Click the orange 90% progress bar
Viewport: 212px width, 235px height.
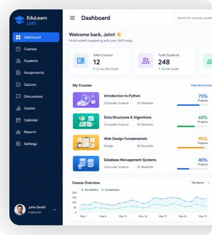[x=192, y=148]
